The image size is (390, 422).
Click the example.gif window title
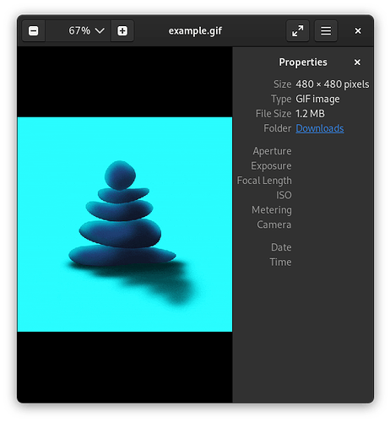[x=195, y=30]
